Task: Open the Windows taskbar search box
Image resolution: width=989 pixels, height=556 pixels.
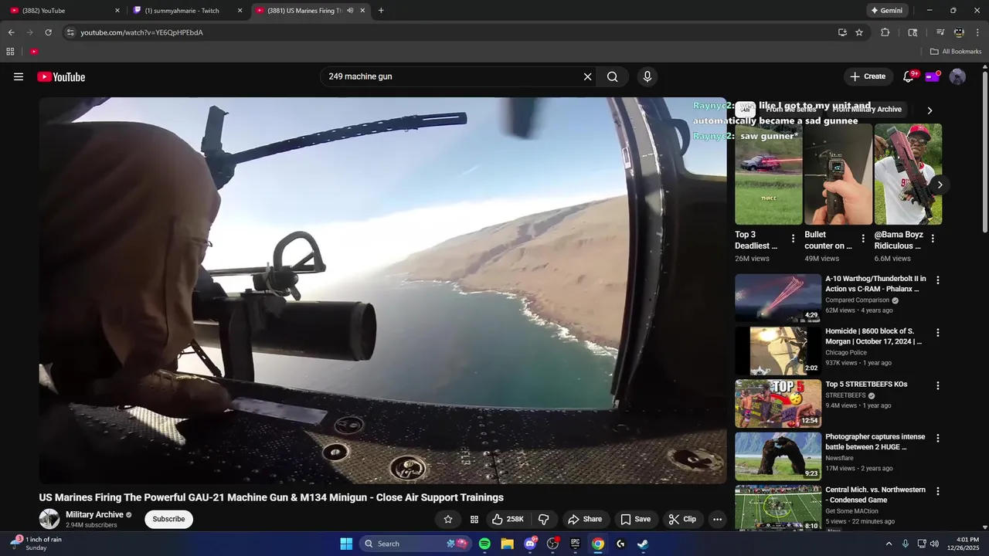Action: coord(414,544)
